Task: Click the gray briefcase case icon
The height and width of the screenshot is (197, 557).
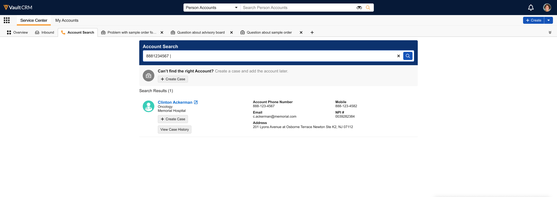Action: (x=149, y=76)
